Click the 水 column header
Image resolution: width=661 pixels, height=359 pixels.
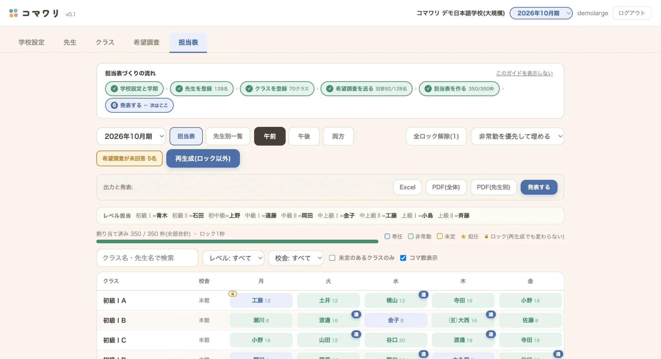(396, 281)
